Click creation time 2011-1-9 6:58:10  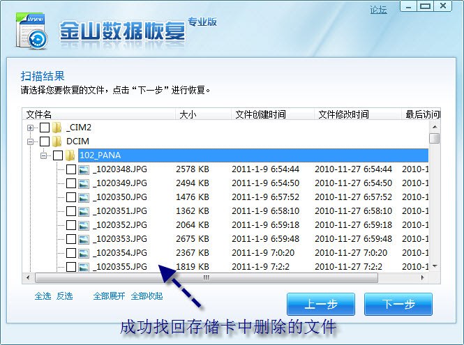pyautogui.click(x=265, y=210)
